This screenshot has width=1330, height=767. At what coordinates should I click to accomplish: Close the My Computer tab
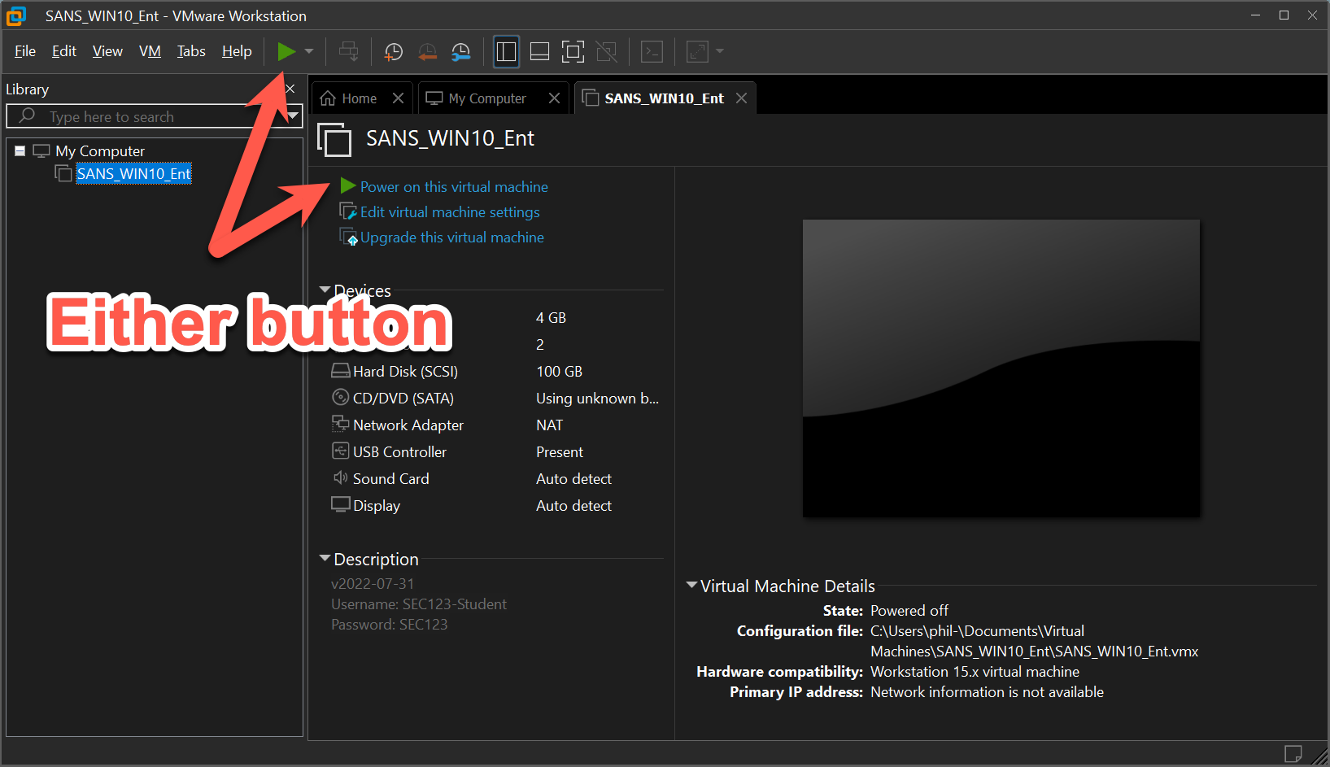(554, 98)
